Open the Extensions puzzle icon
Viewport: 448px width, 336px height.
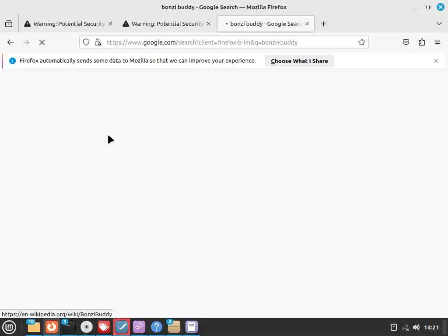pos(422,42)
